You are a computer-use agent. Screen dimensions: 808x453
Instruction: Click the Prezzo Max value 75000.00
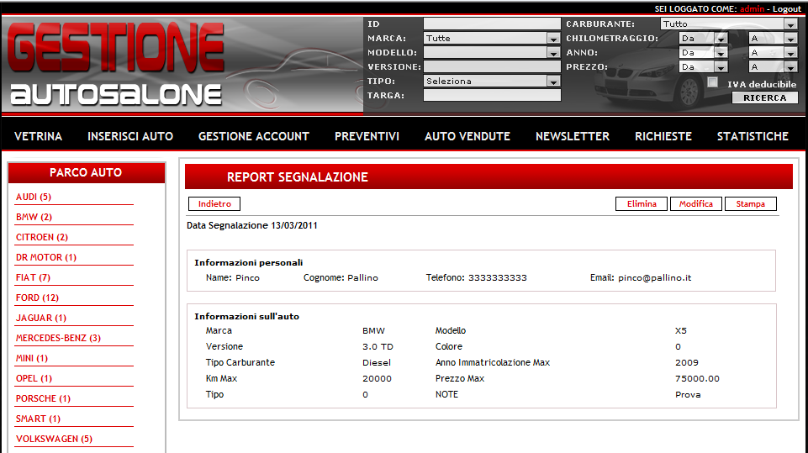[697, 378]
